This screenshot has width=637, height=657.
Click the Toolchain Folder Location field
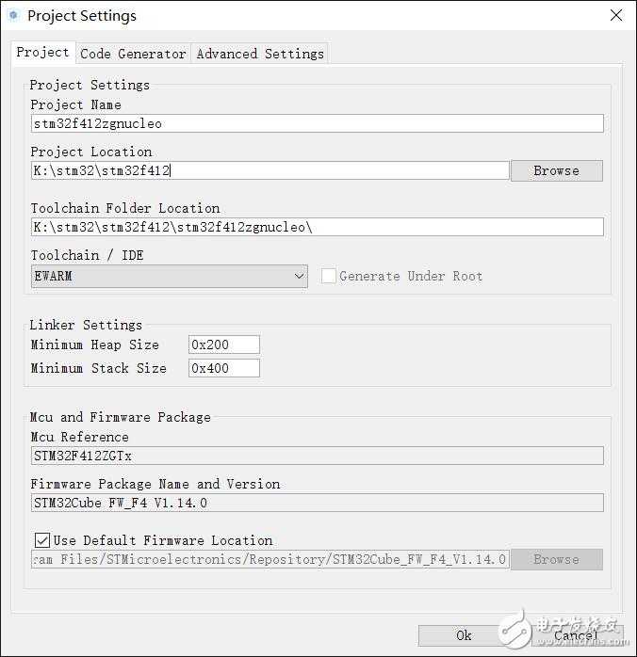pos(317,227)
